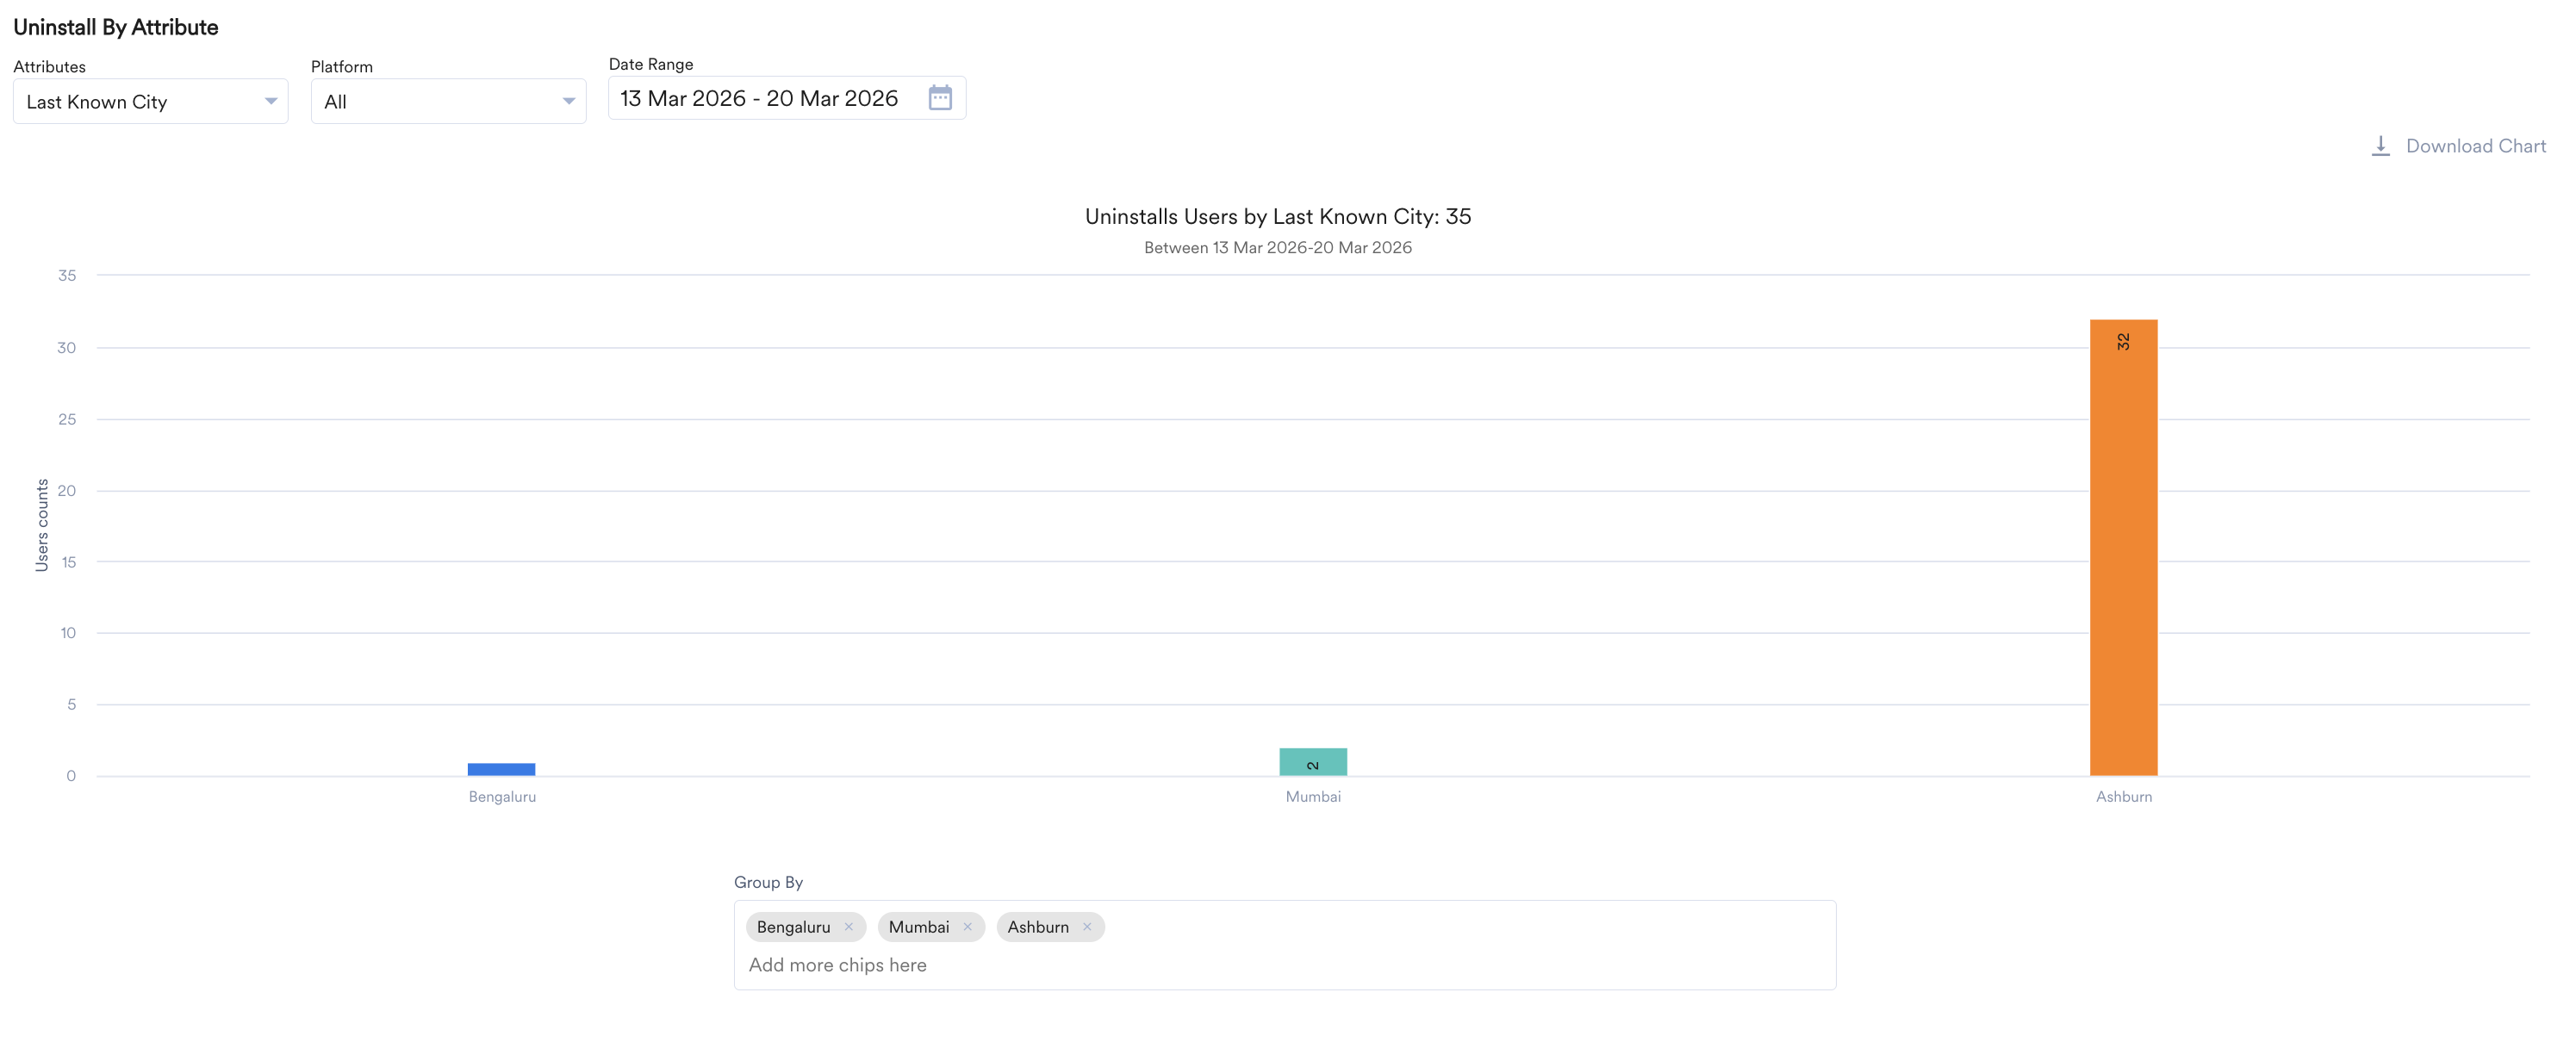Toggle the Mumbai series by clicking its label
Image resolution: width=2576 pixels, height=1042 pixels.
click(1312, 796)
